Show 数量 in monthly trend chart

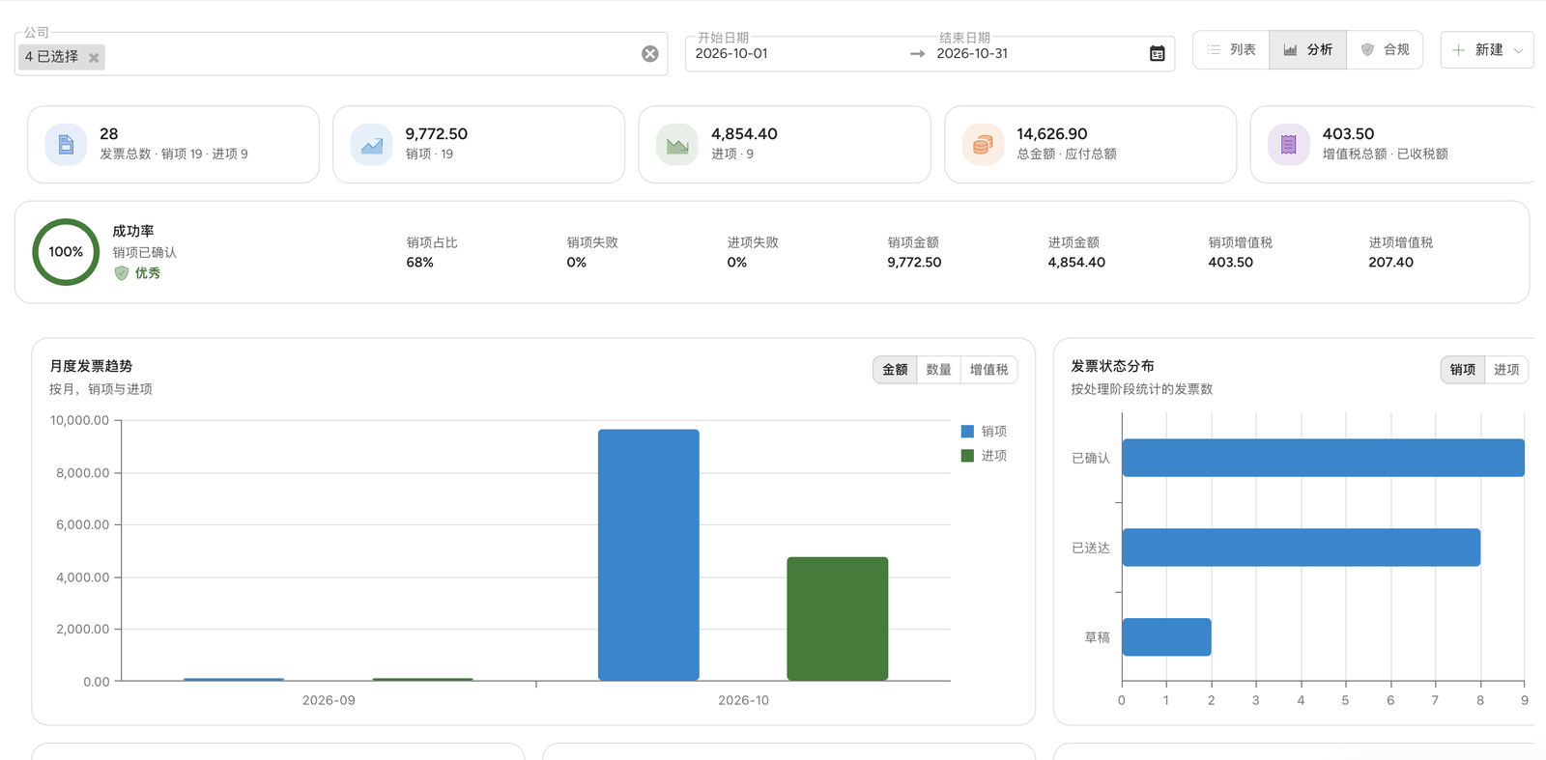938,370
